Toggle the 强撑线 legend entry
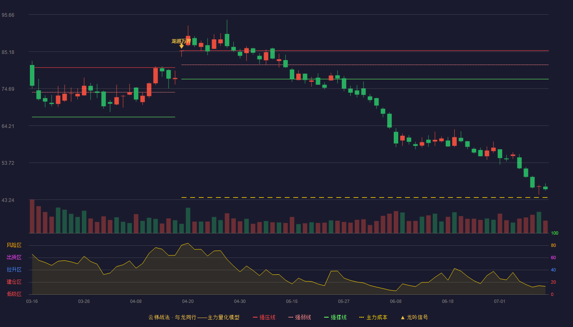 [x=335, y=317]
